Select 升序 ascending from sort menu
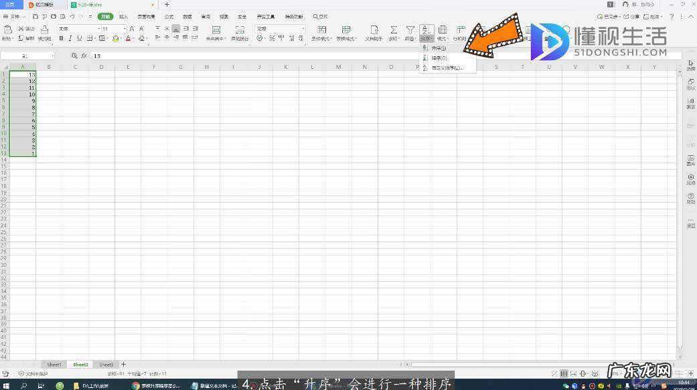Image resolution: width=697 pixels, height=390 pixels. click(439, 48)
